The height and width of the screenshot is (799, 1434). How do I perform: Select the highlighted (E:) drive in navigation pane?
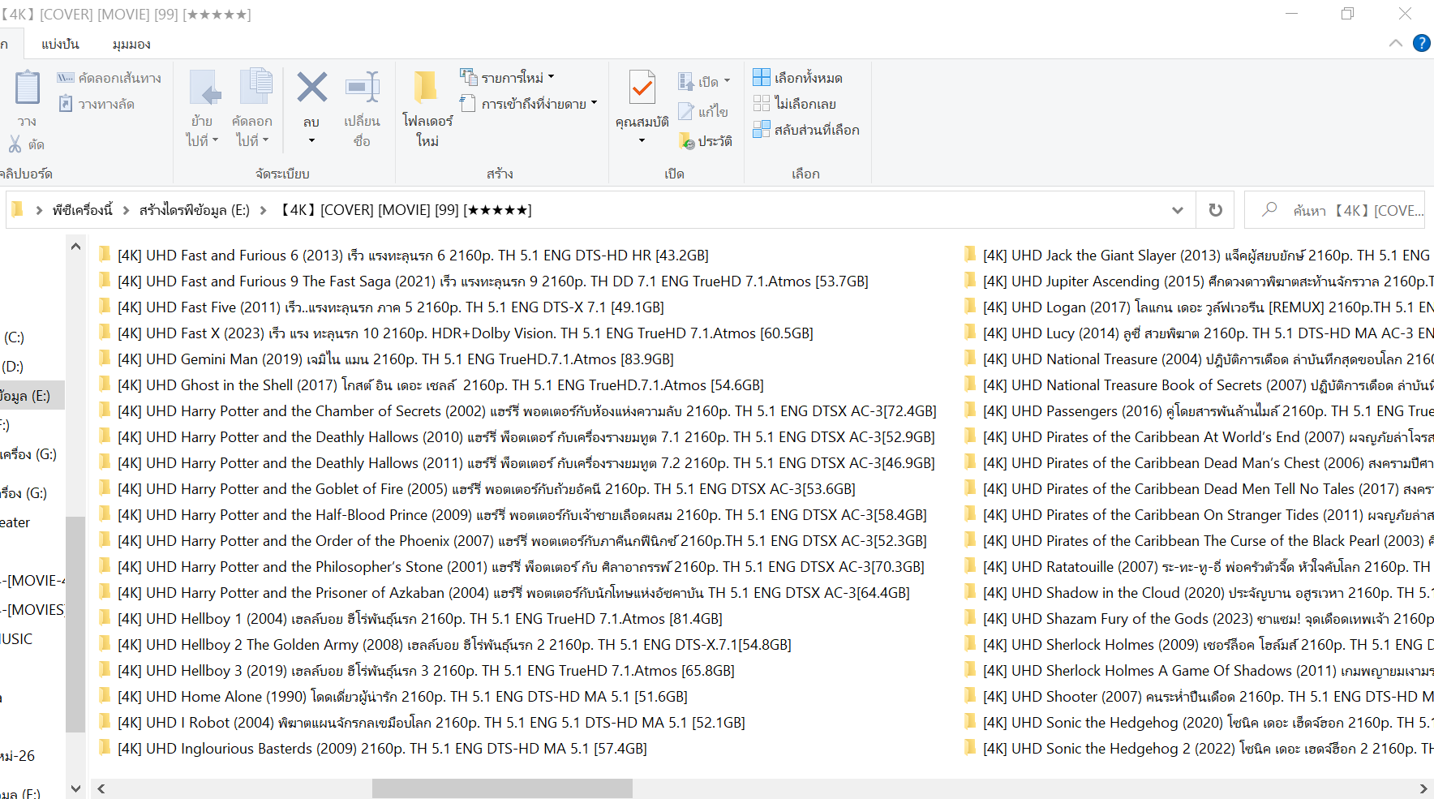click(x=32, y=396)
